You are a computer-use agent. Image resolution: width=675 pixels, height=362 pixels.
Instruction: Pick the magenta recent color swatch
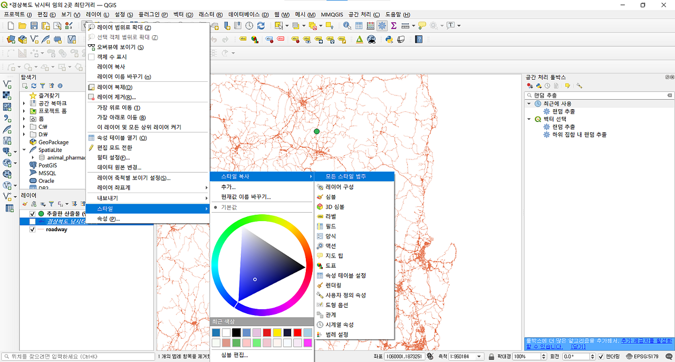[308, 343]
